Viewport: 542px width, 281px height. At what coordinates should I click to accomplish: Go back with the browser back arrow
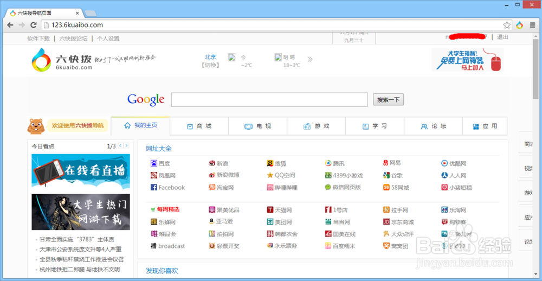coord(10,25)
